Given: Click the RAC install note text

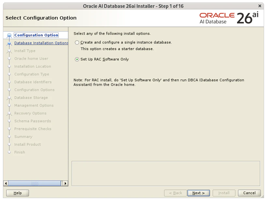Looking at the screenshot, I should pyautogui.click(x=159, y=82).
